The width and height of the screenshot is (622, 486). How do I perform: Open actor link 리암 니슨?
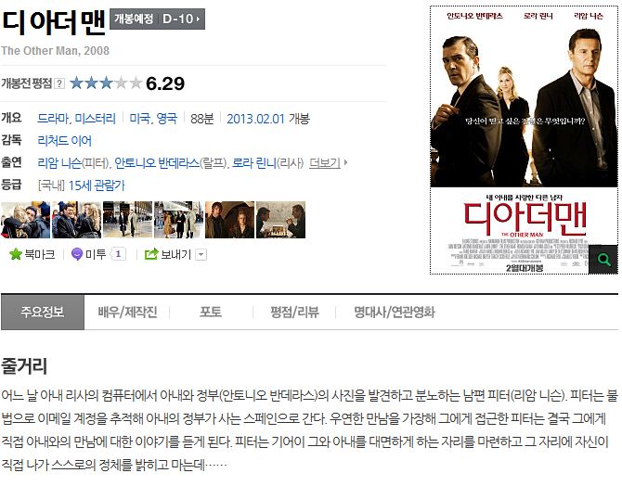tap(59, 163)
